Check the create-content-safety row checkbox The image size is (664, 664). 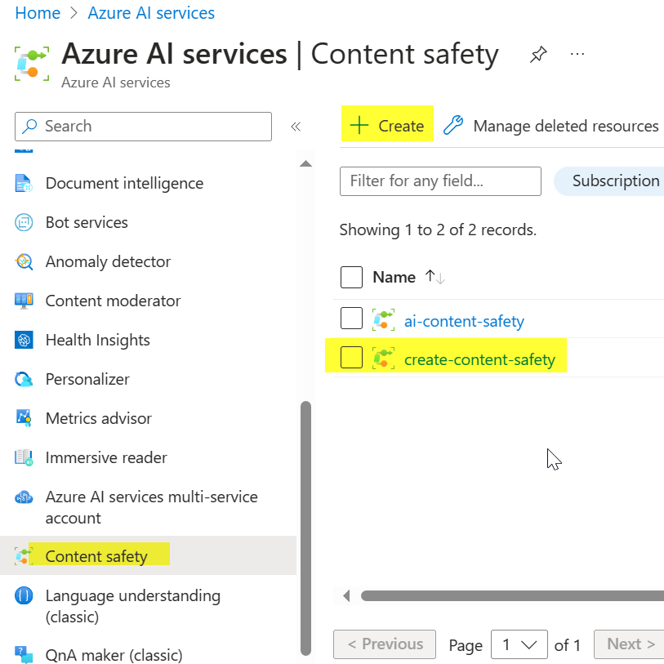[x=351, y=358]
